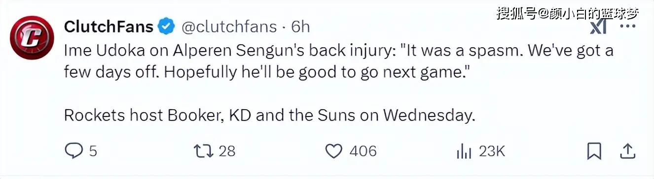Click the share upload arrow icon

click(627, 151)
